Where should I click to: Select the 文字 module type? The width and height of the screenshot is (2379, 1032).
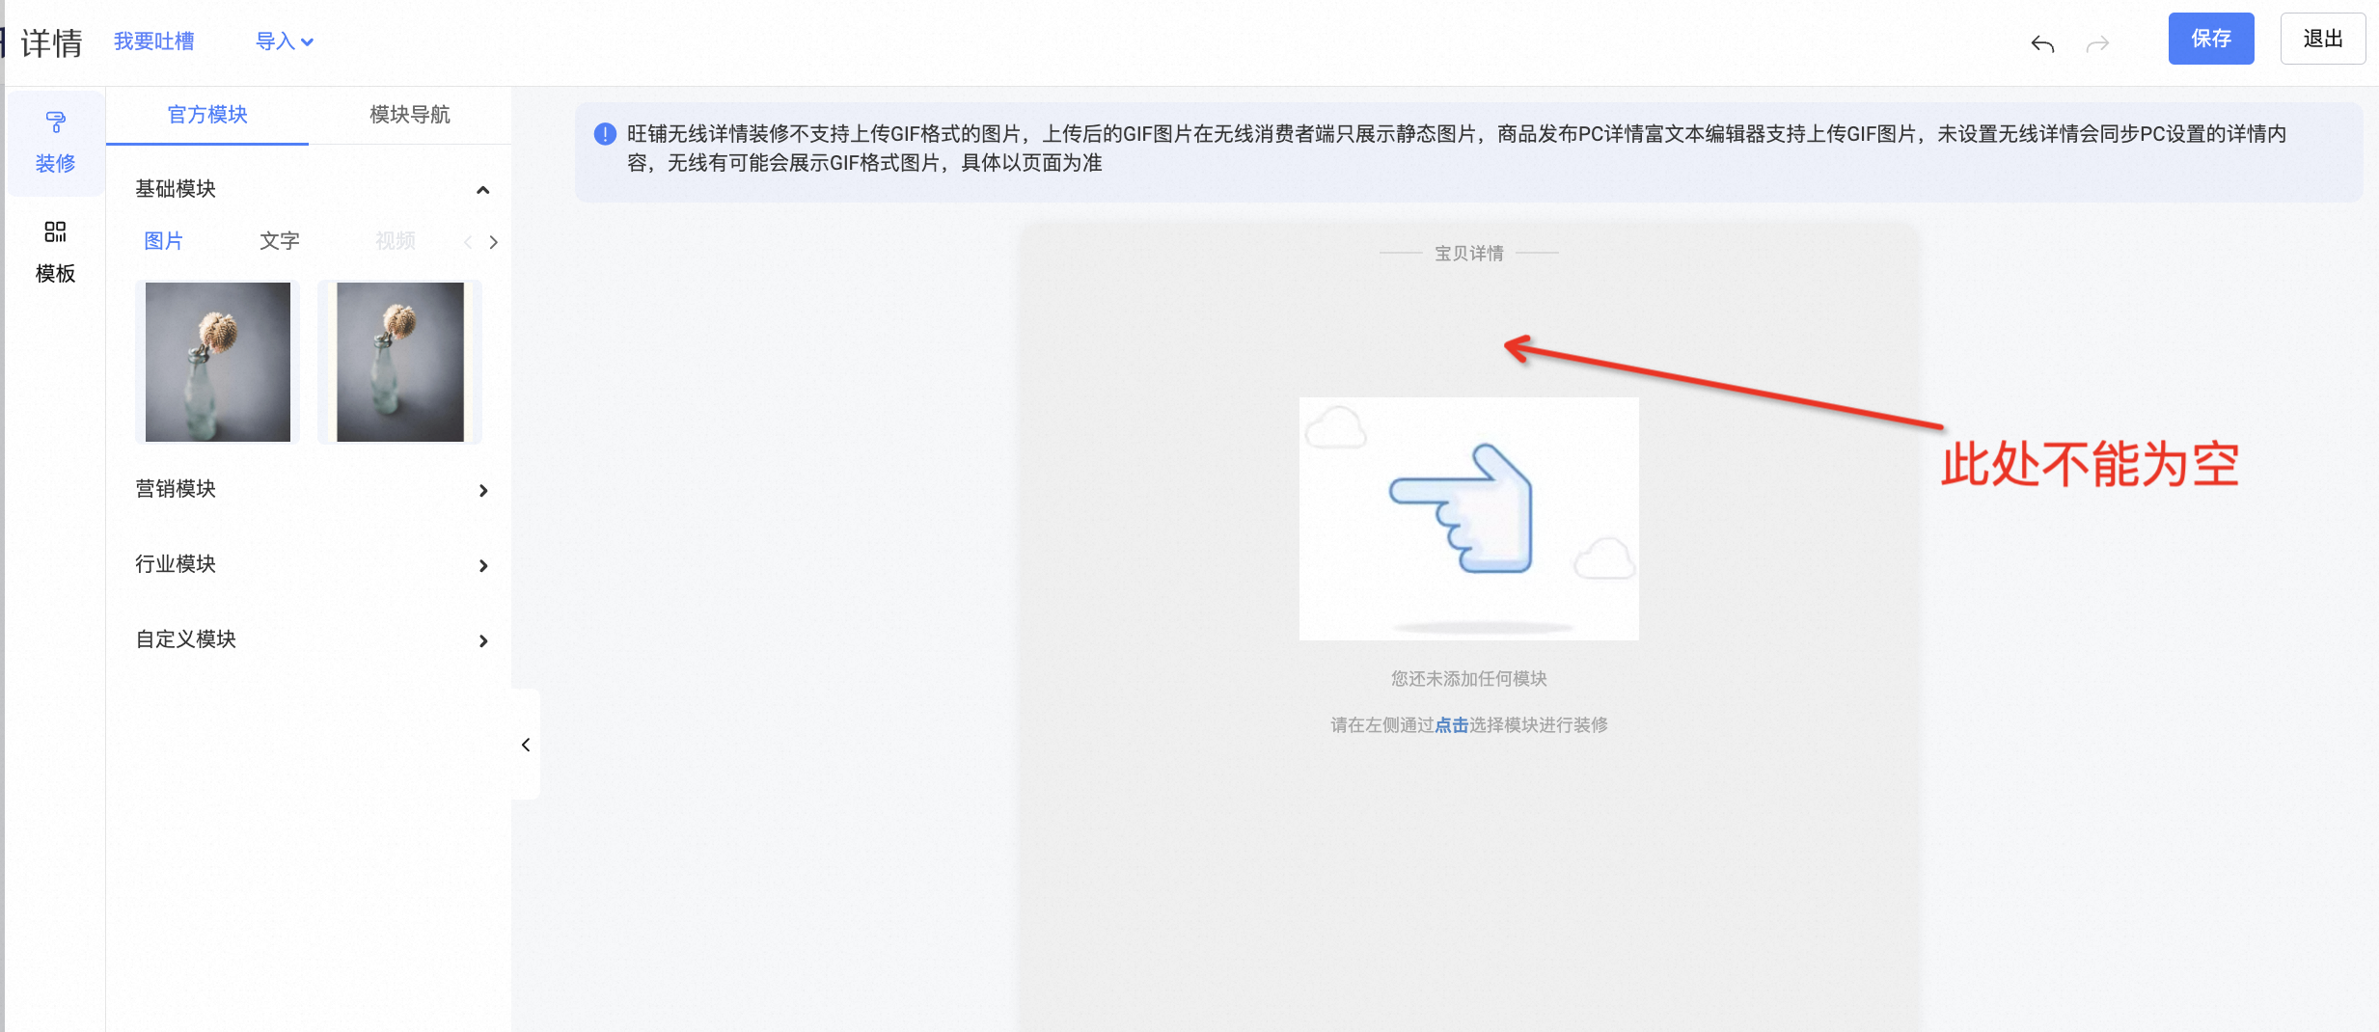pyautogui.click(x=280, y=241)
